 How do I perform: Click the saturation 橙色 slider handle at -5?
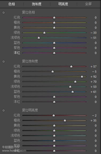[53, 72]
